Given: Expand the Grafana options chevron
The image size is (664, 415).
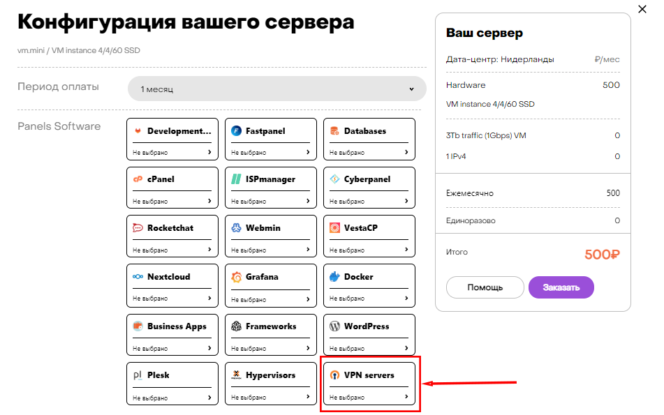Looking at the screenshot, I should pos(308,299).
